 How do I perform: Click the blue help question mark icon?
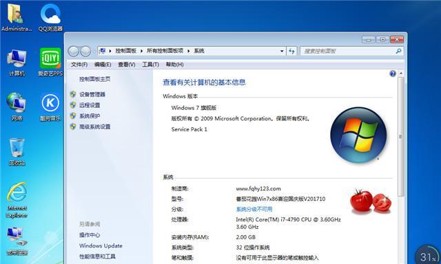pos(393,74)
